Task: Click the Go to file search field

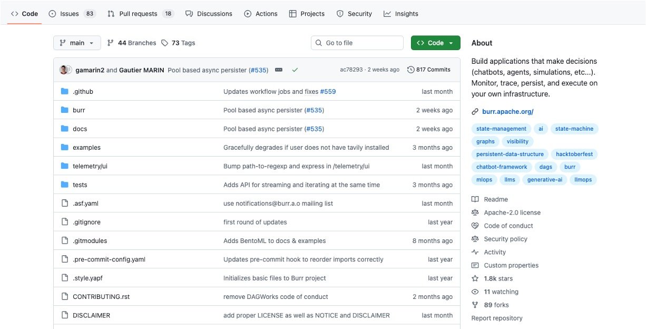Action: (357, 43)
